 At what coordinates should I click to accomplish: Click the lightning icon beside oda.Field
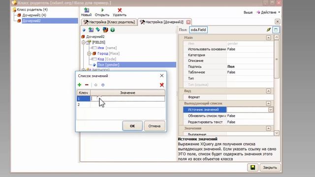click(269, 30)
